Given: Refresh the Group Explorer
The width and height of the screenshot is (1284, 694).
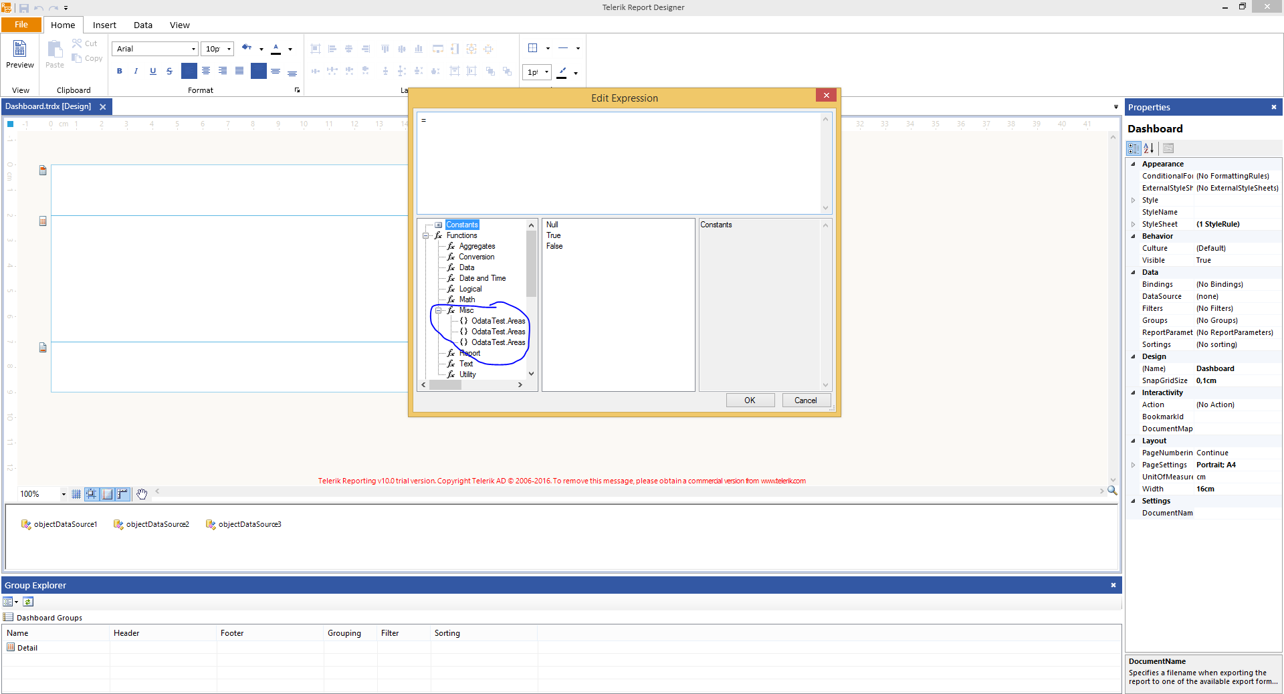Looking at the screenshot, I should coord(28,602).
